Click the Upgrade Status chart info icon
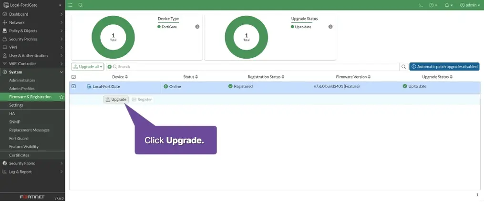The width and height of the screenshot is (484, 203). [330, 27]
